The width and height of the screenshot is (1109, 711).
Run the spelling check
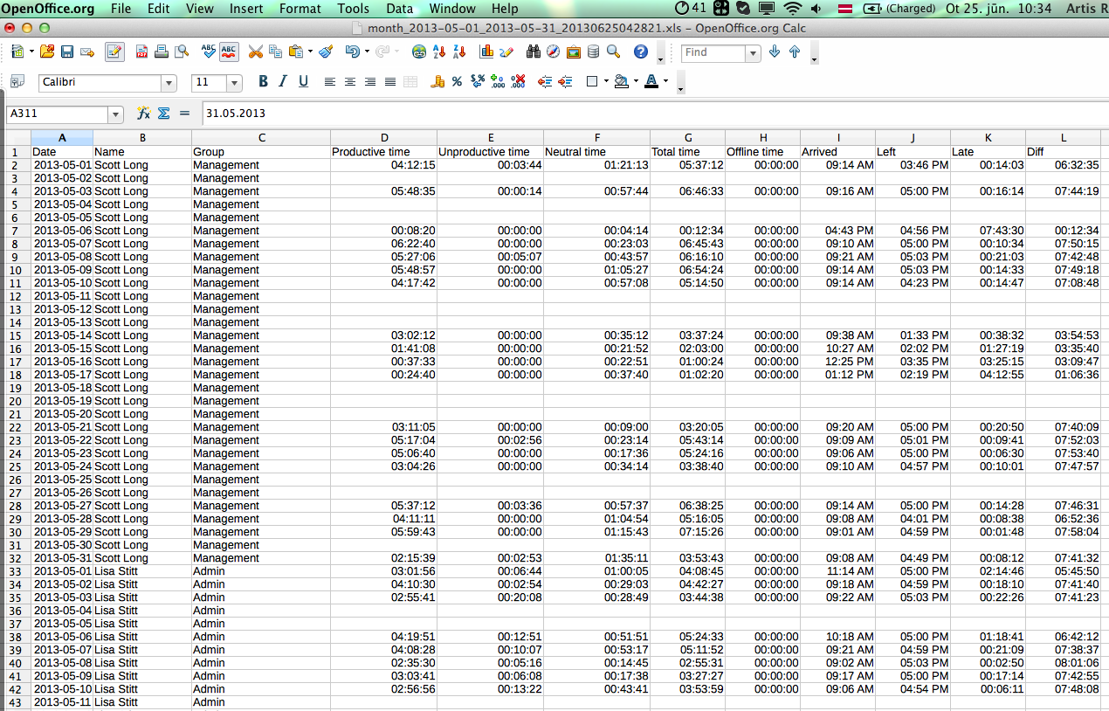[209, 52]
